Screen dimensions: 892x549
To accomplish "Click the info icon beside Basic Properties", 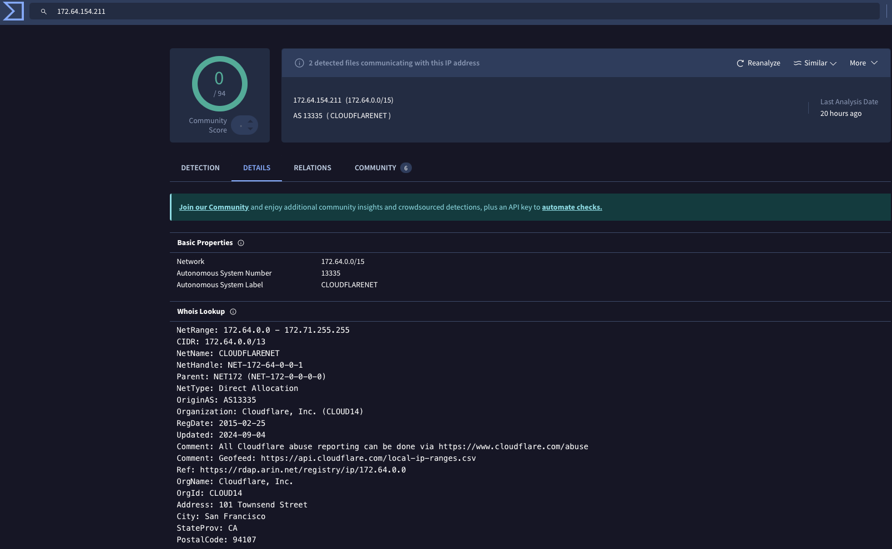I will click(x=240, y=242).
